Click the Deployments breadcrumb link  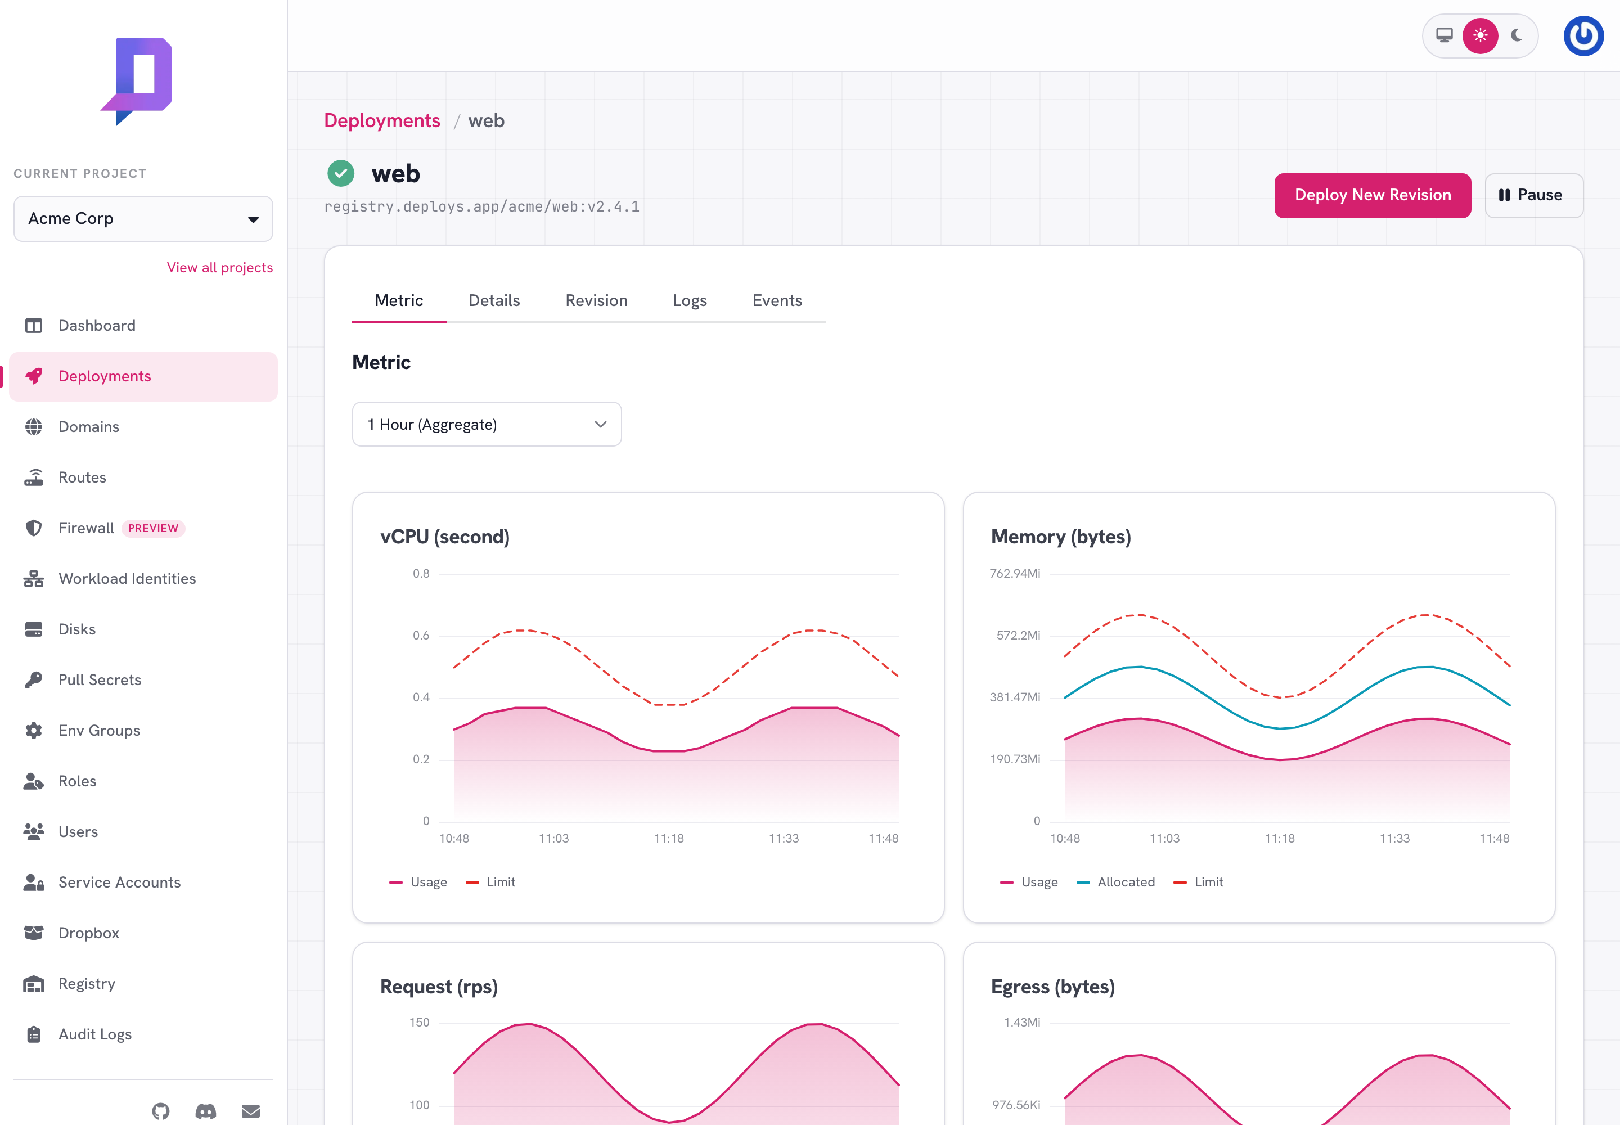tap(382, 120)
